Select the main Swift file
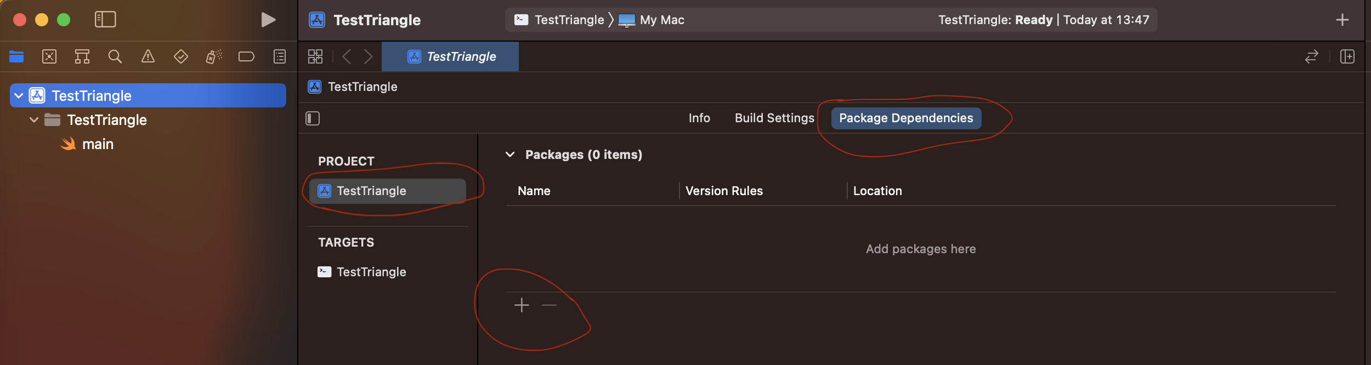1371x365 pixels. click(x=87, y=144)
